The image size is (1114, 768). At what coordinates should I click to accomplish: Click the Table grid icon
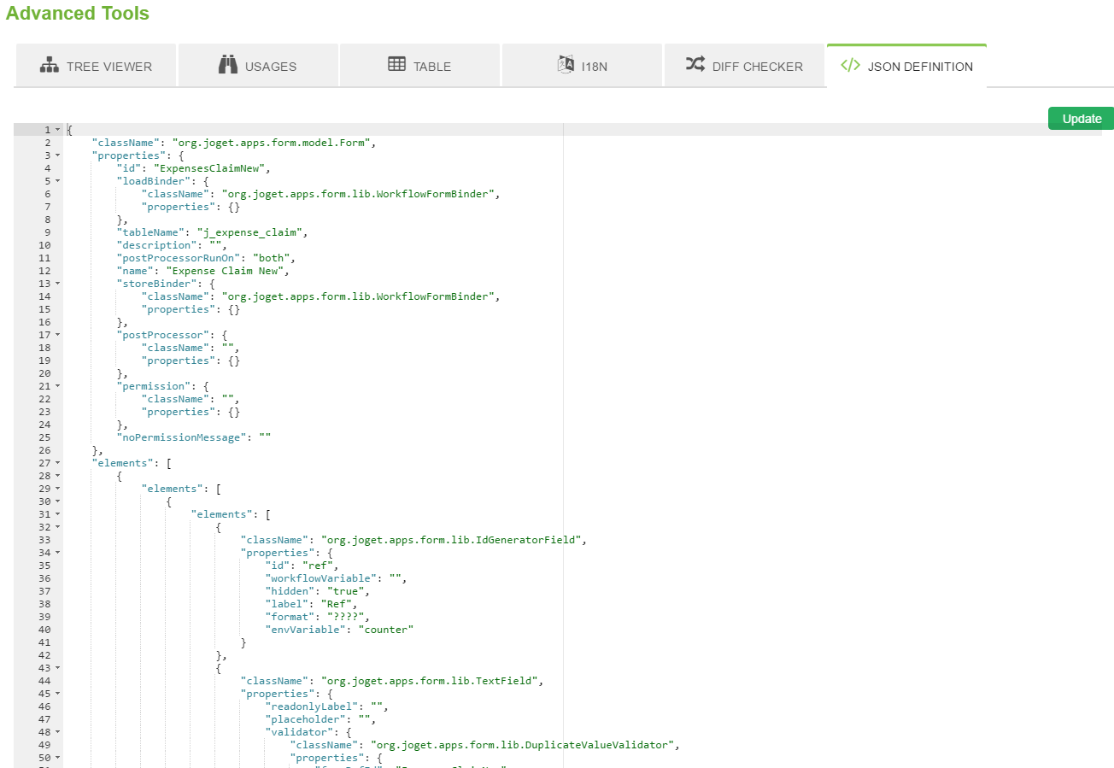[396, 65]
